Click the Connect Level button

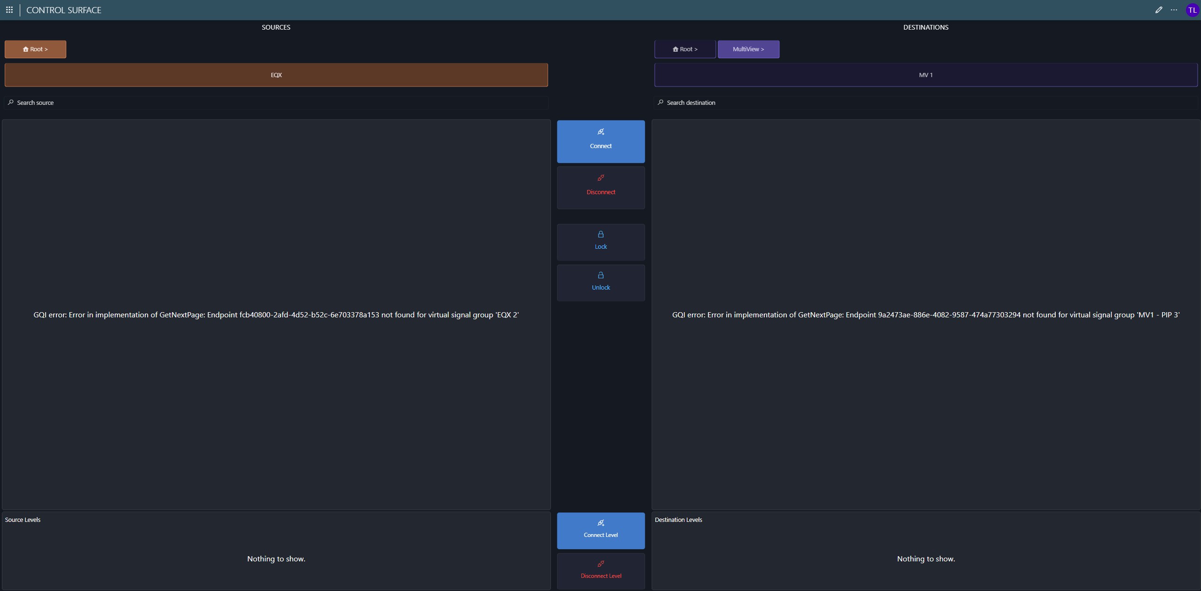point(600,530)
